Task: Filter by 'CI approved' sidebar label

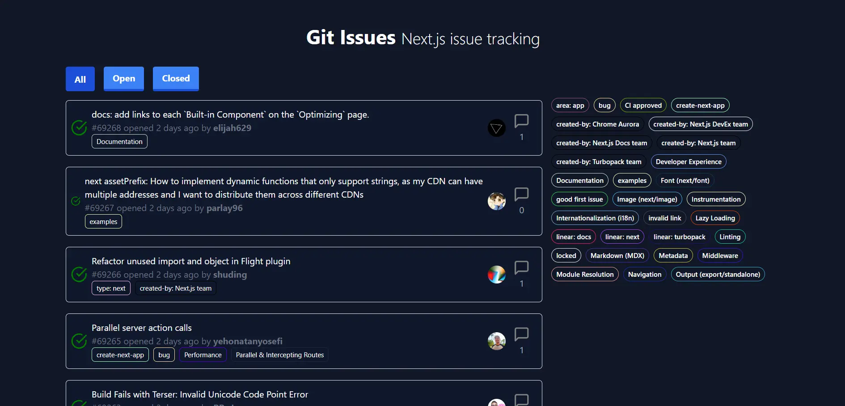Action: pyautogui.click(x=643, y=106)
